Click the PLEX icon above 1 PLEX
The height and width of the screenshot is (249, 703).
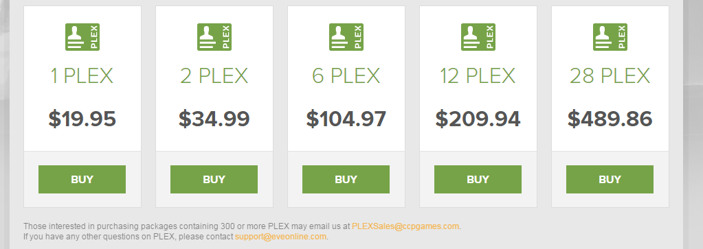pos(82,37)
